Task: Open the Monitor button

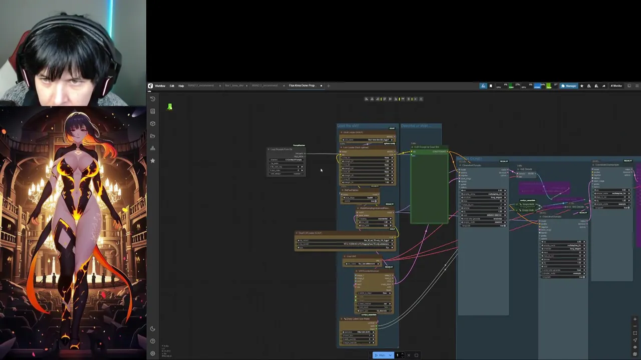Action: [616, 86]
